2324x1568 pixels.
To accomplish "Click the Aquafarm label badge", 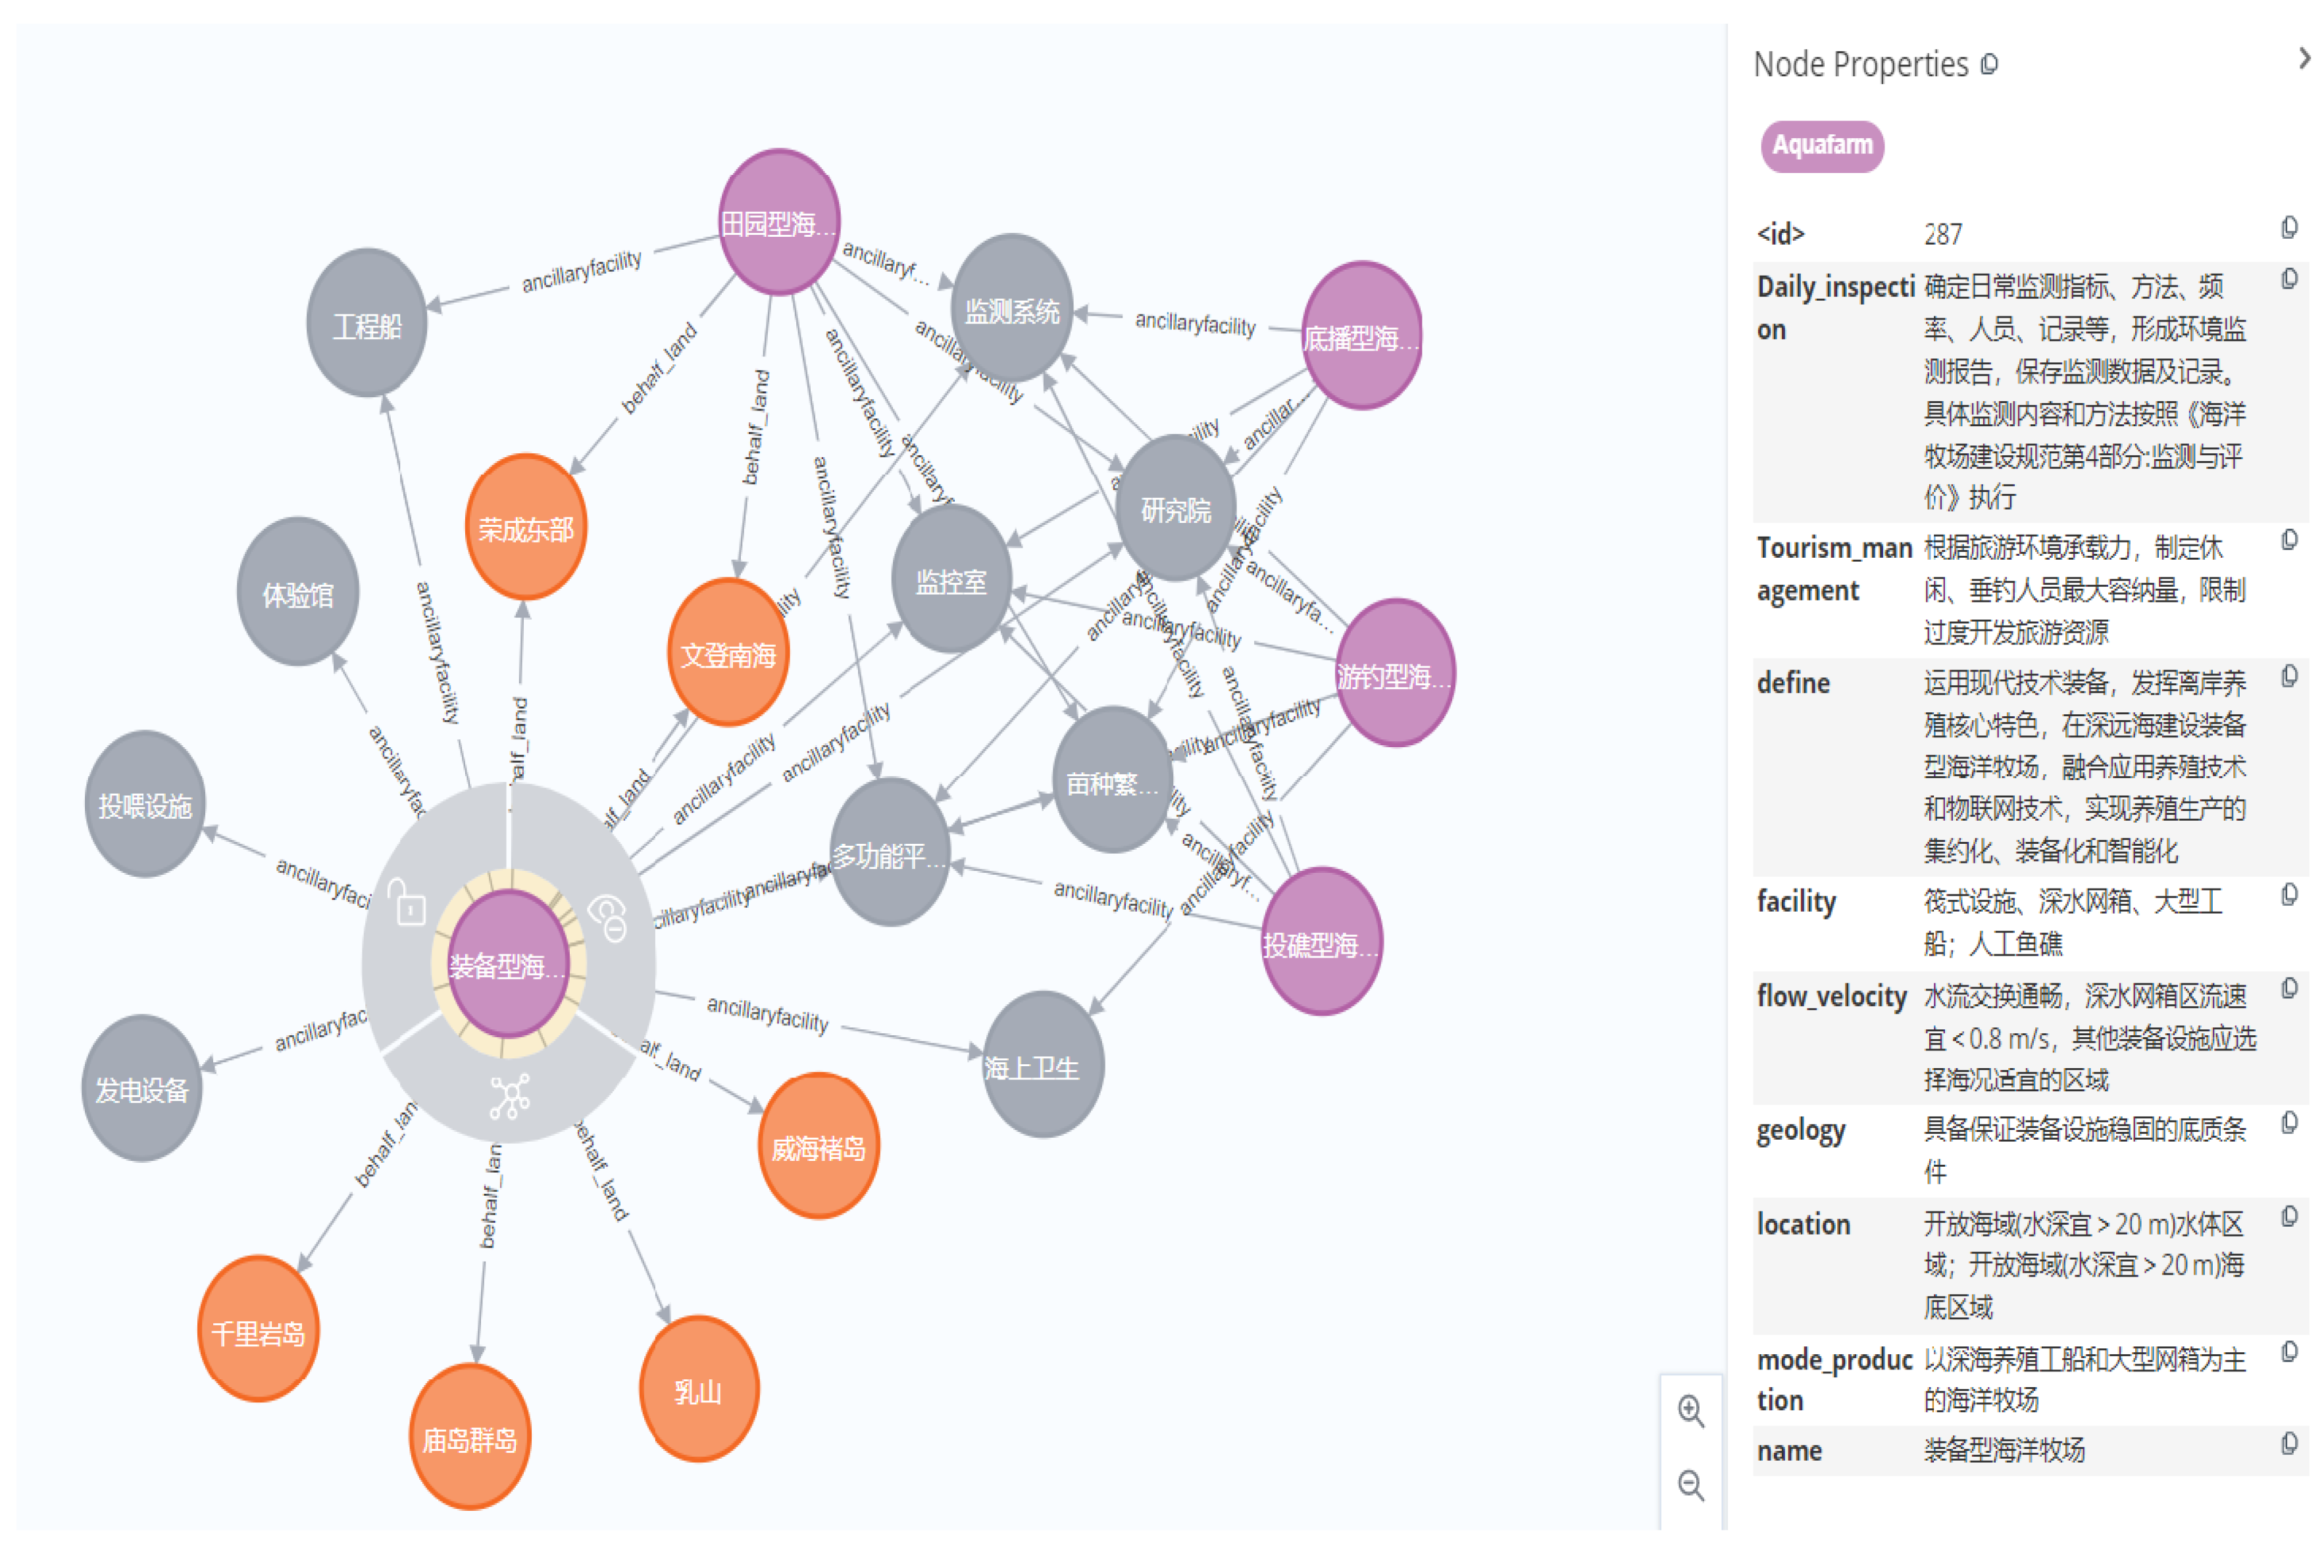I will 1821,146.
